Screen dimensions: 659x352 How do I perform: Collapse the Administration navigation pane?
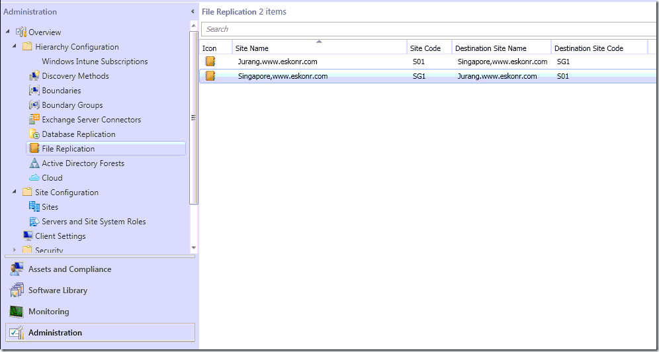(x=193, y=12)
